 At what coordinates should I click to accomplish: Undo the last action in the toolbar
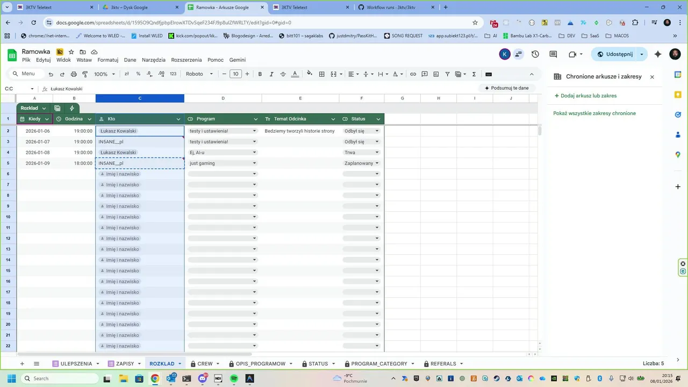point(51,74)
